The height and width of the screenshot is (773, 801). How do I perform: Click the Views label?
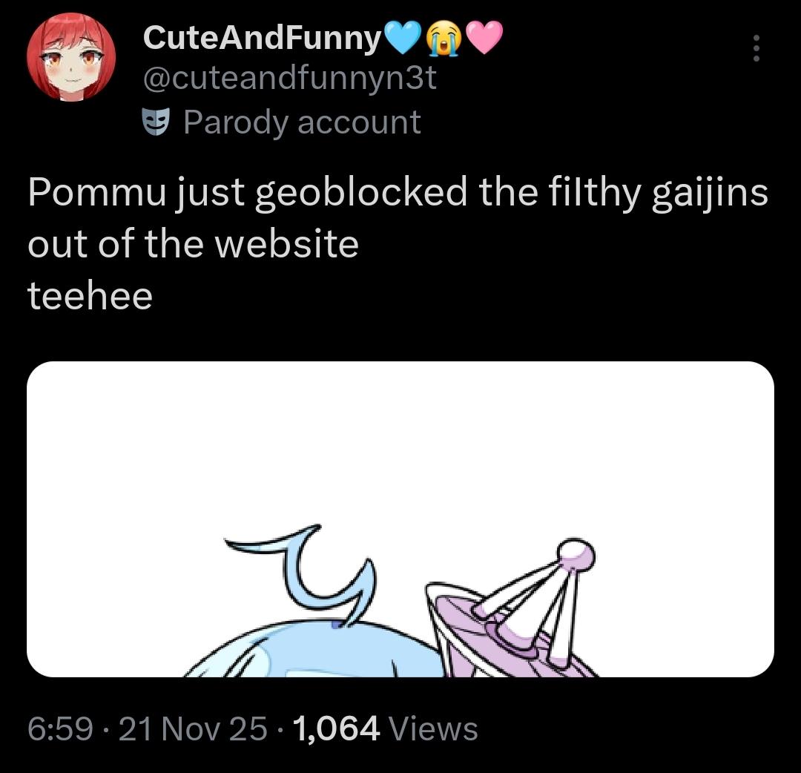coord(433,728)
